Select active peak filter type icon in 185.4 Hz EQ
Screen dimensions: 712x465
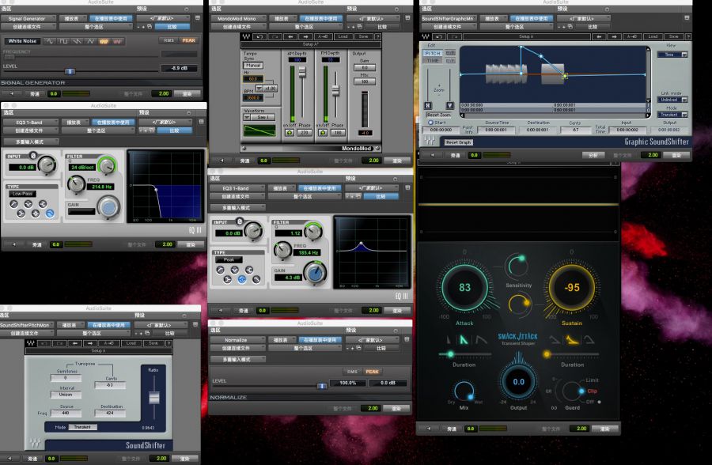point(241,279)
